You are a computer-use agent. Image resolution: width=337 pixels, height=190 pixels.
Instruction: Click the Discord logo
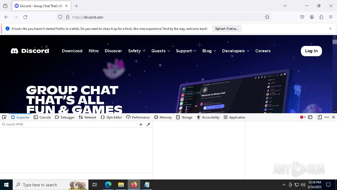(30, 51)
